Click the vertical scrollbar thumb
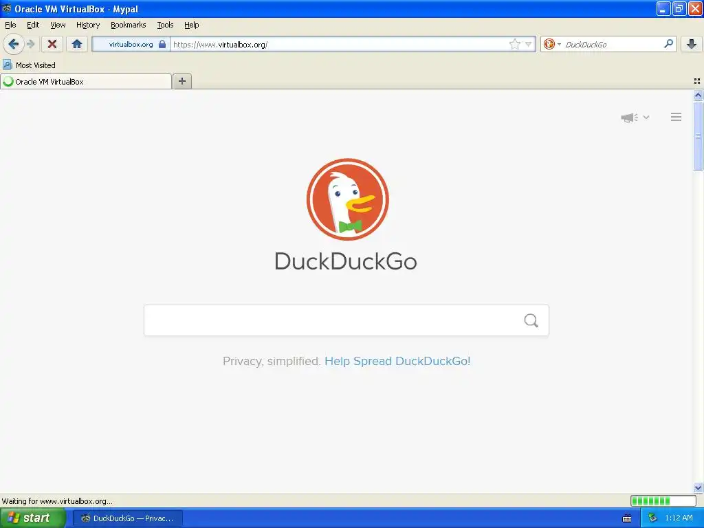Image resolution: width=704 pixels, height=528 pixels. click(x=698, y=135)
